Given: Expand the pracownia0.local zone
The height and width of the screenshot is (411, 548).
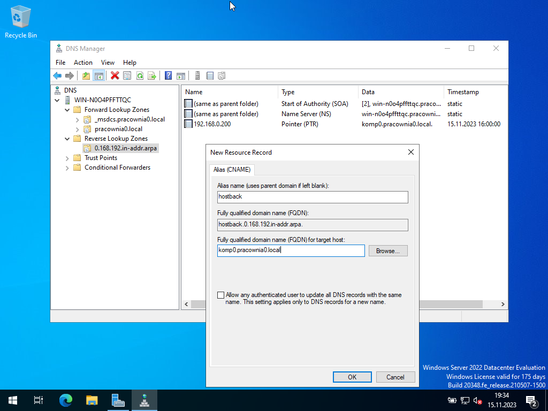Looking at the screenshot, I should click(x=77, y=130).
